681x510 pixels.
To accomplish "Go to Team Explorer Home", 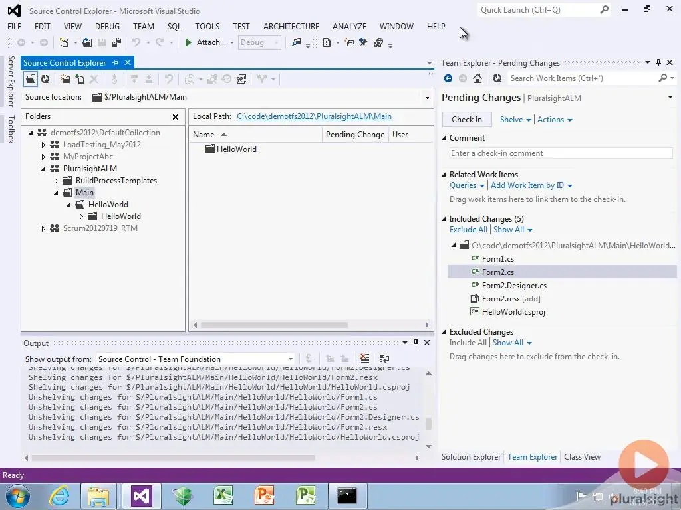I will pyautogui.click(x=477, y=78).
